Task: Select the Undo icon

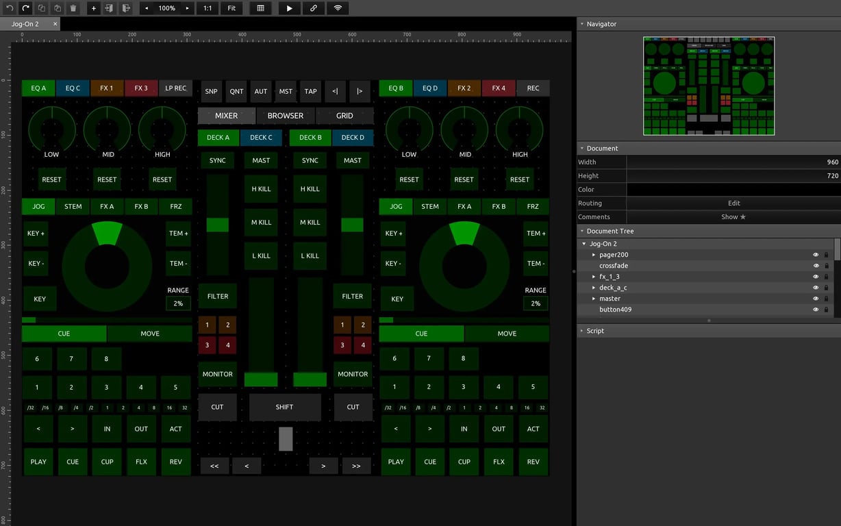Action: (9, 8)
